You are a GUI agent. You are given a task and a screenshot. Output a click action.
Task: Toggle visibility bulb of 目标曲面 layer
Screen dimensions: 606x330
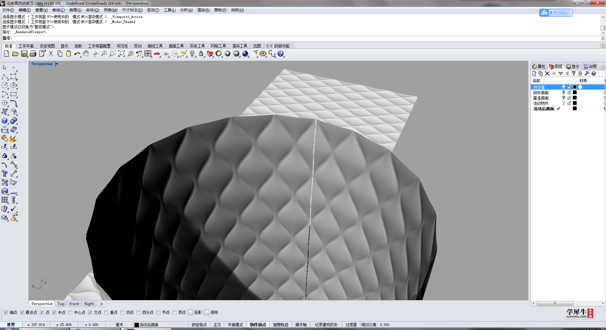point(564,93)
